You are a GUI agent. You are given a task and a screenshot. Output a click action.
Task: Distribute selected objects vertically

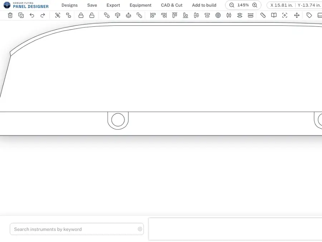[240, 15]
